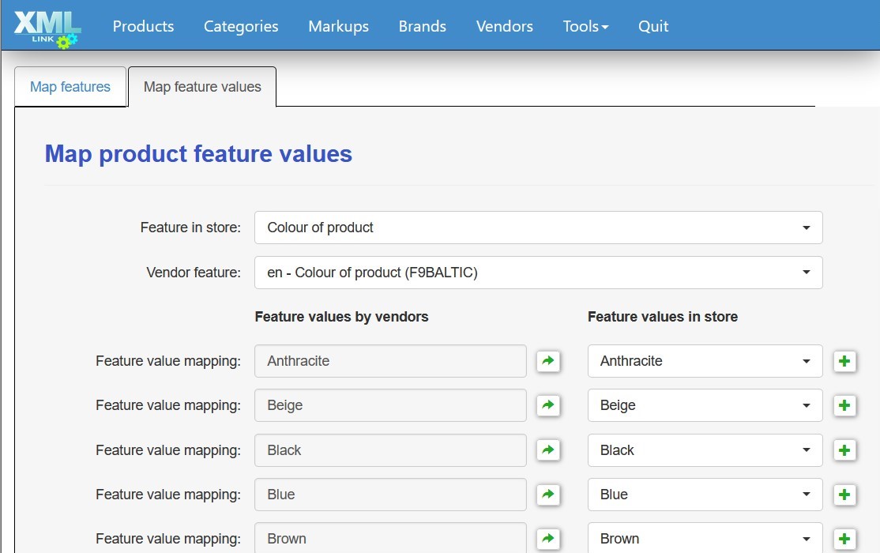Viewport: 880px width, 553px height.
Task: Open the Brands menu
Action: click(x=422, y=26)
